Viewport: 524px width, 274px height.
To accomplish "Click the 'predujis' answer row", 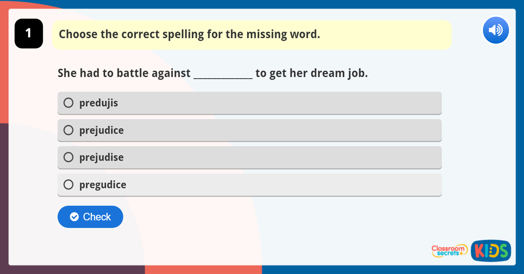I will (x=249, y=103).
